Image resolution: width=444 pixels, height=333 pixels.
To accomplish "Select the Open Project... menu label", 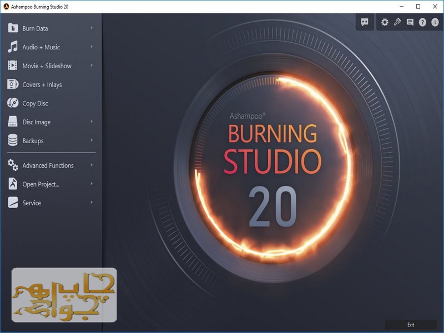I will pos(41,184).
